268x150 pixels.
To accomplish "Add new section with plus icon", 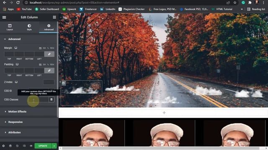I will tap(164, 112).
